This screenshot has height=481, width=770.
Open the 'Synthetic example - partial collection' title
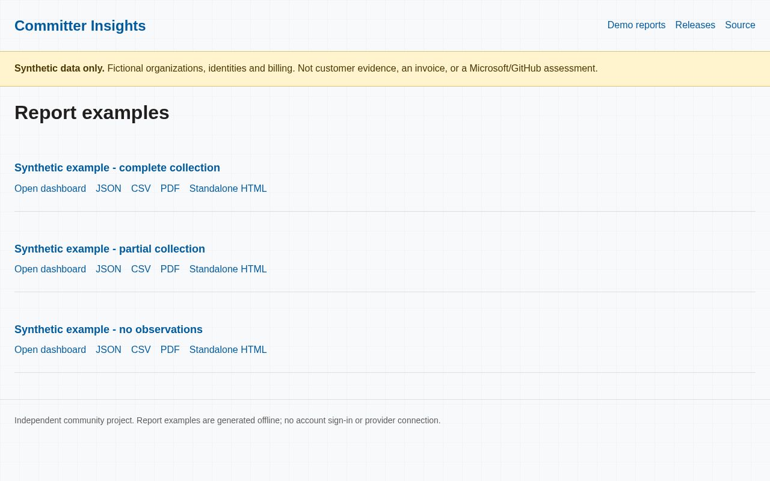click(x=109, y=249)
